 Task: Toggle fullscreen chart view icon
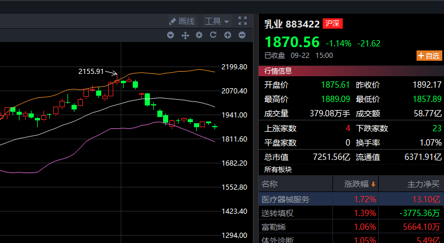[x=243, y=21]
